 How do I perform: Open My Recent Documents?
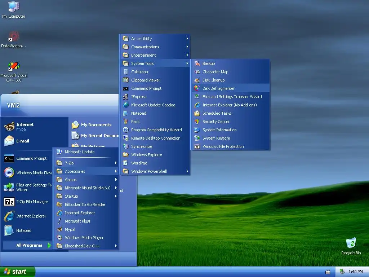coord(95,136)
